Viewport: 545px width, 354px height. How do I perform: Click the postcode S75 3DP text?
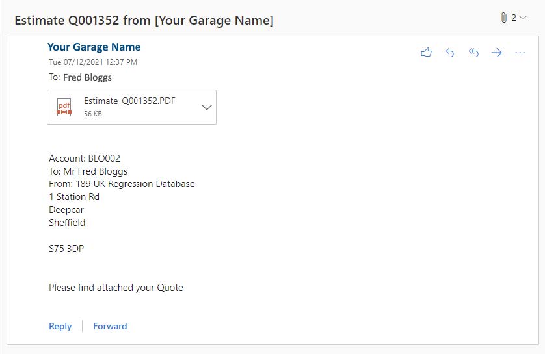(66, 248)
